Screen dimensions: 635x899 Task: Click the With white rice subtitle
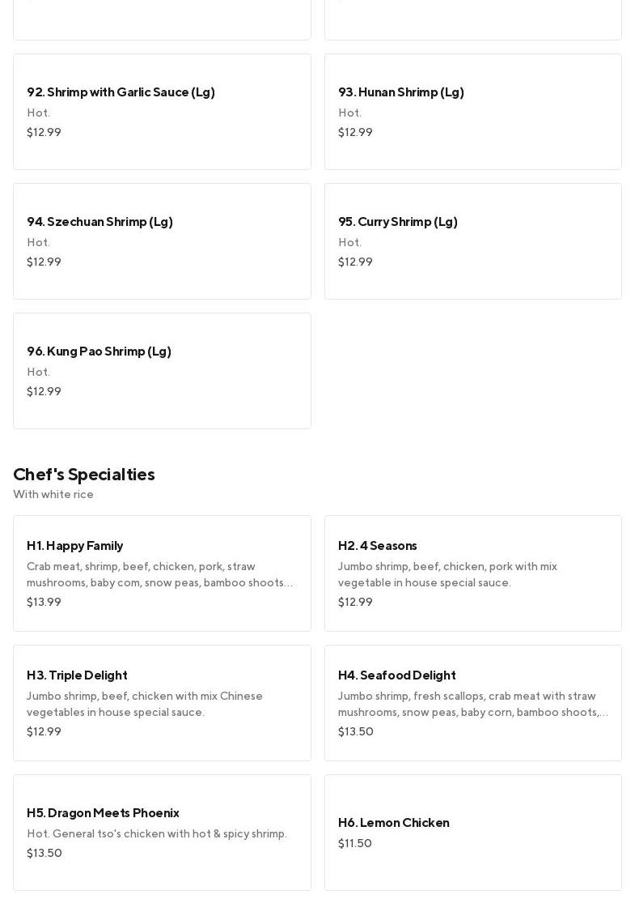point(53,494)
